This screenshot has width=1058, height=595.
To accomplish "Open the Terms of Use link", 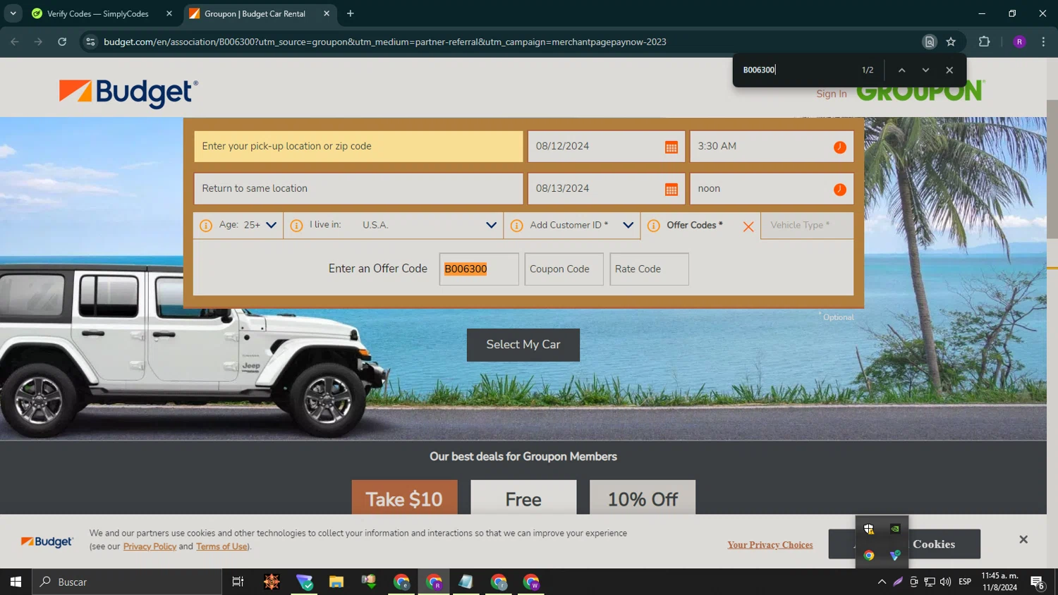I will coord(222,546).
